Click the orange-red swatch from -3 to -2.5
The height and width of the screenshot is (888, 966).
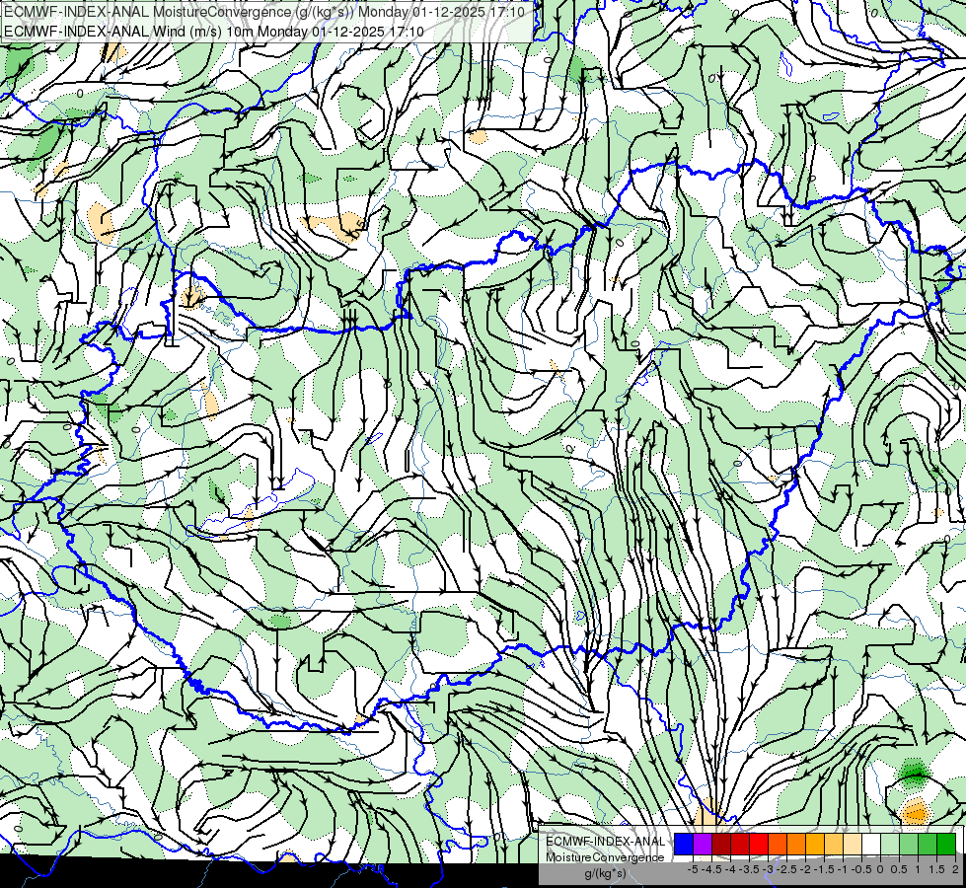(x=778, y=845)
